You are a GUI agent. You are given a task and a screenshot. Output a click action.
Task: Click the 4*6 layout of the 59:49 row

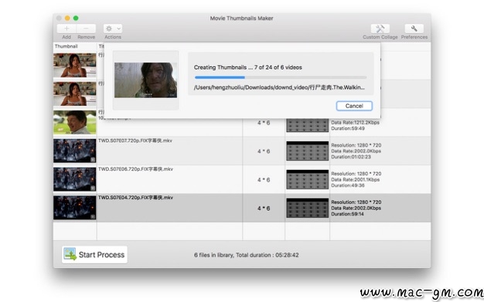[x=264, y=123]
